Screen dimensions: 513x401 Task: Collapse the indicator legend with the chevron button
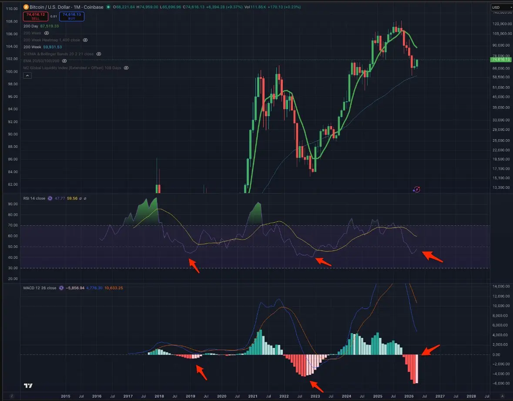pos(27,76)
